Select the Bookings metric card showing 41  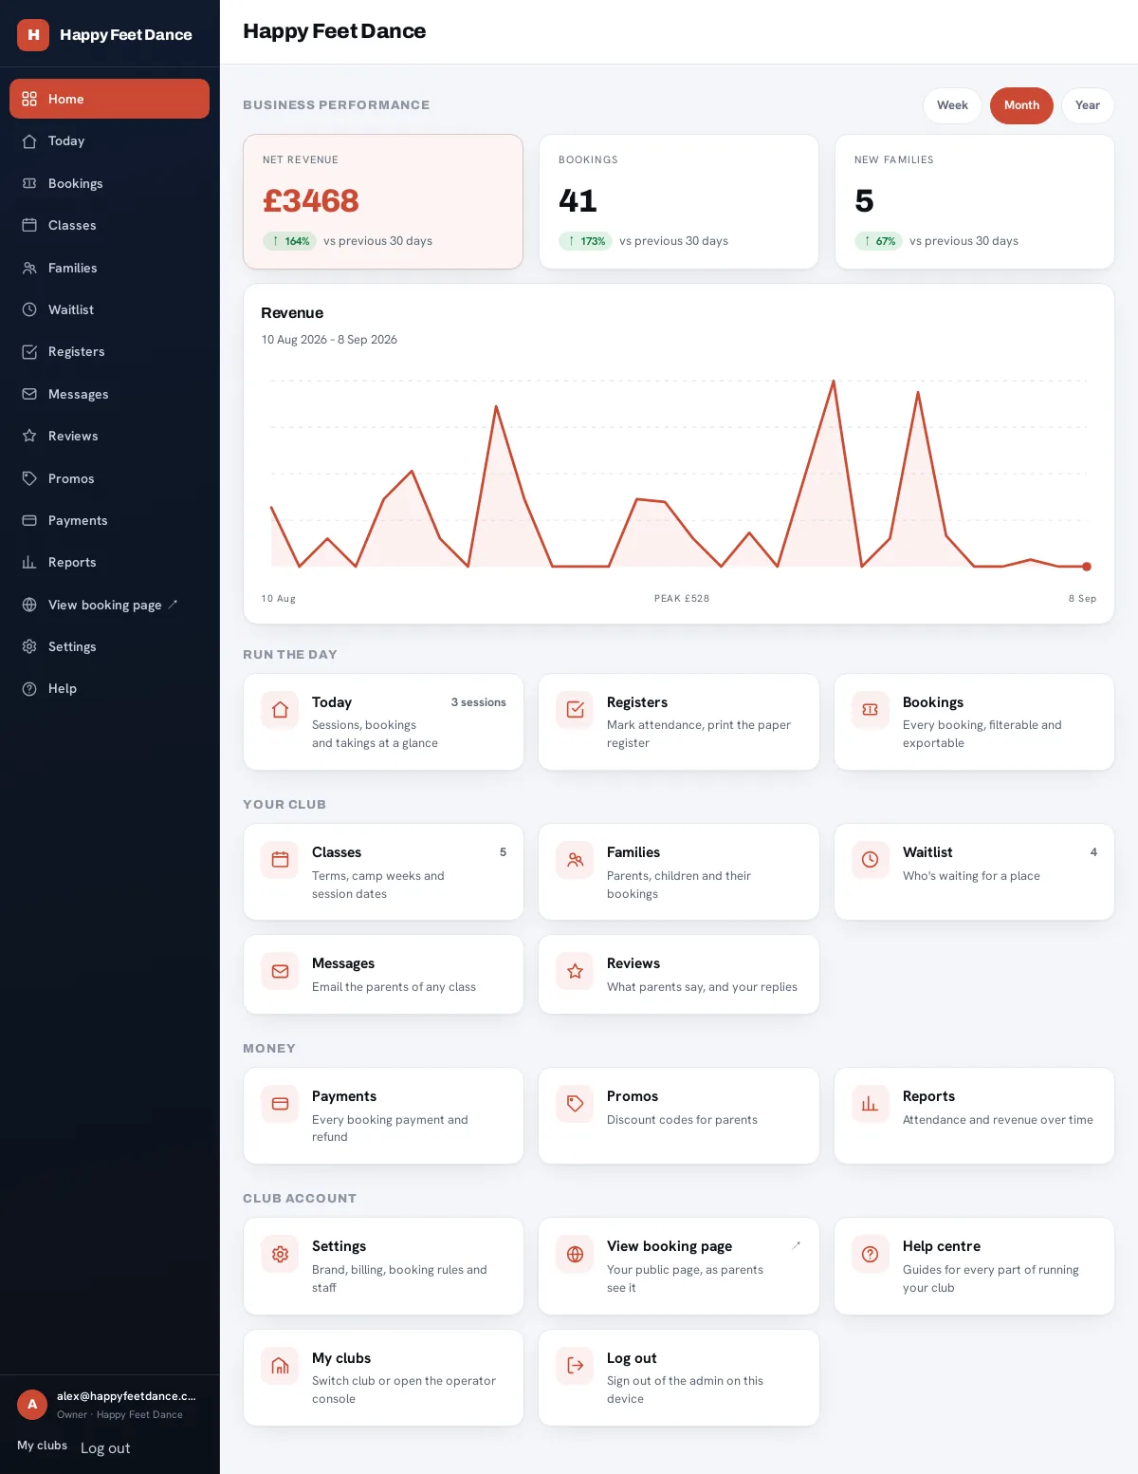(678, 201)
